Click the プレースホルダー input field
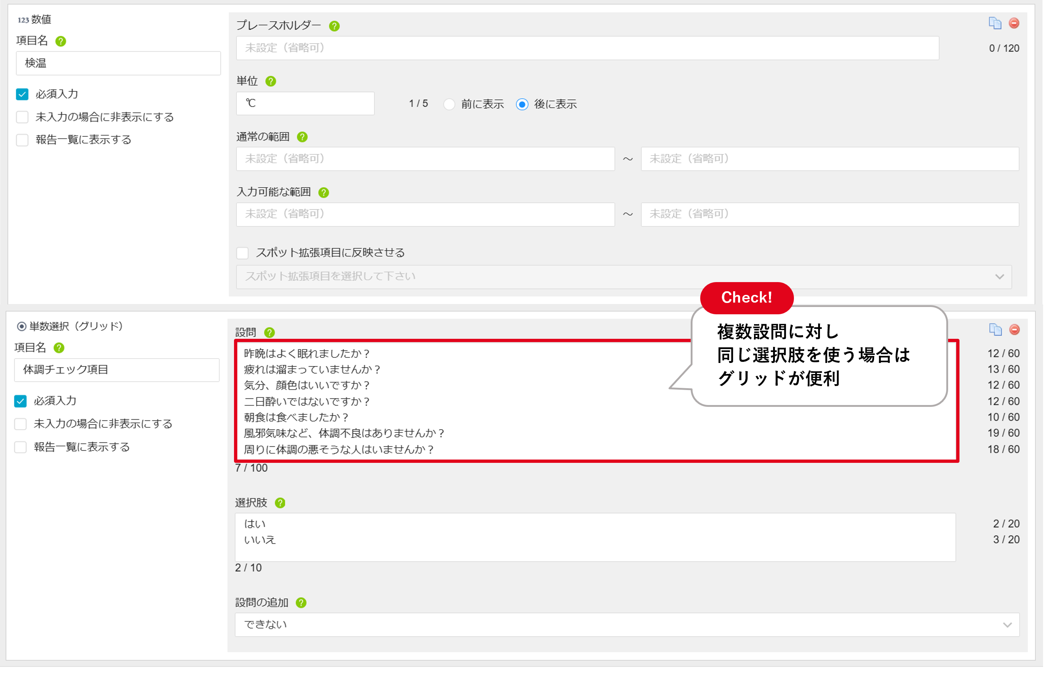Screen dimensions: 1047x682 coord(587,48)
